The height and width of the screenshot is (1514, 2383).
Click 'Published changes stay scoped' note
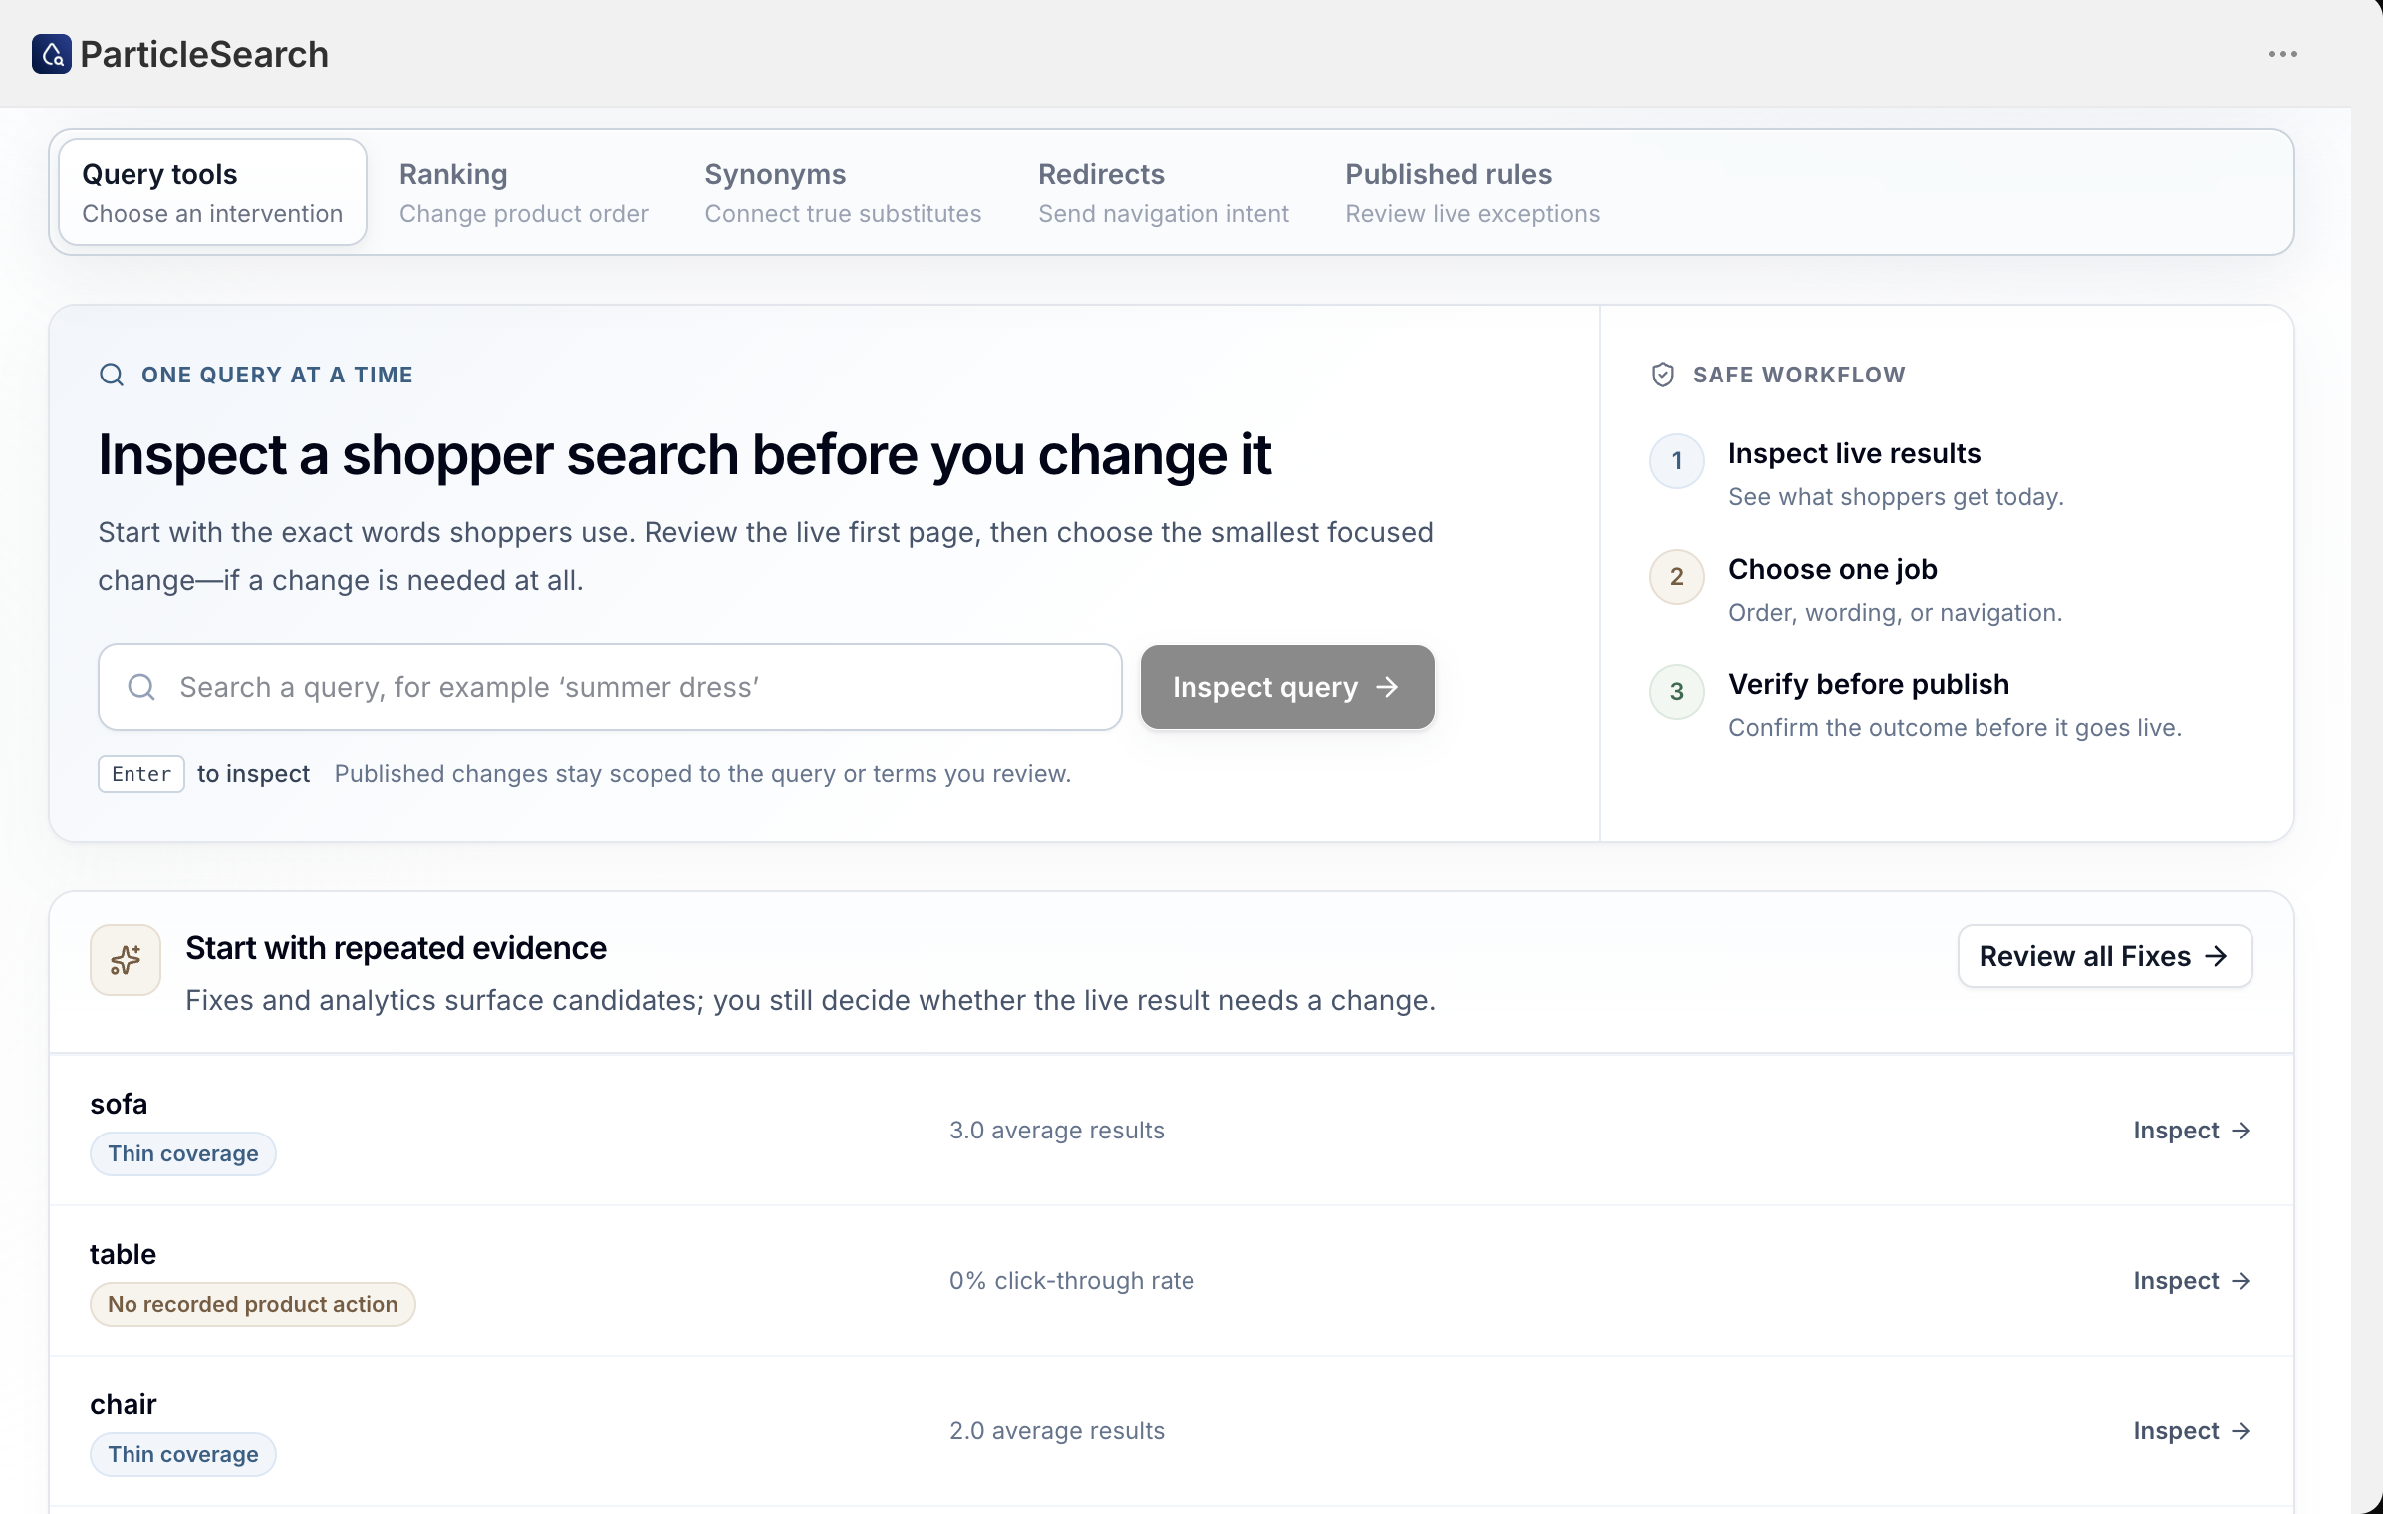pyautogui.click(x=702, y=774)
